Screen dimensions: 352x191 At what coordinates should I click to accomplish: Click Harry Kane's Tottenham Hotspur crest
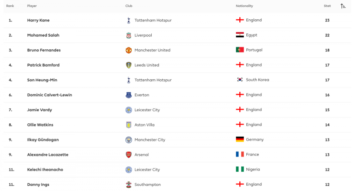tap(128, 20)
